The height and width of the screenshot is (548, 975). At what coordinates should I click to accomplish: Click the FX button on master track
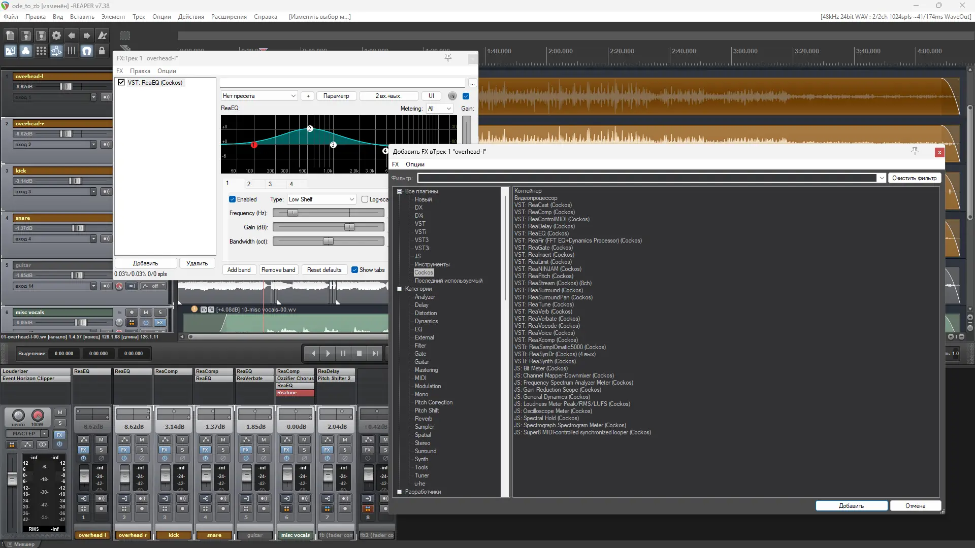tap(59, 435)
